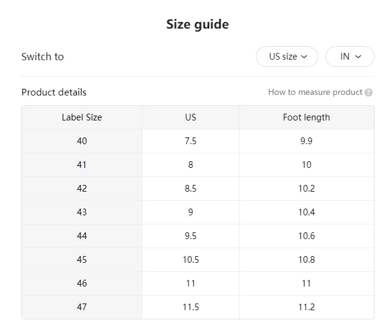The image size is (377, 323).
Task: Select the label size 46 cell
Action: [x=82, y=283]
